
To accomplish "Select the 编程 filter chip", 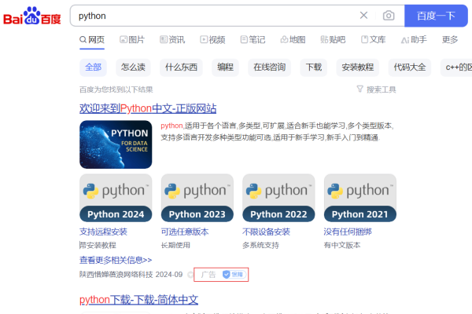I will tap(226, 68).
